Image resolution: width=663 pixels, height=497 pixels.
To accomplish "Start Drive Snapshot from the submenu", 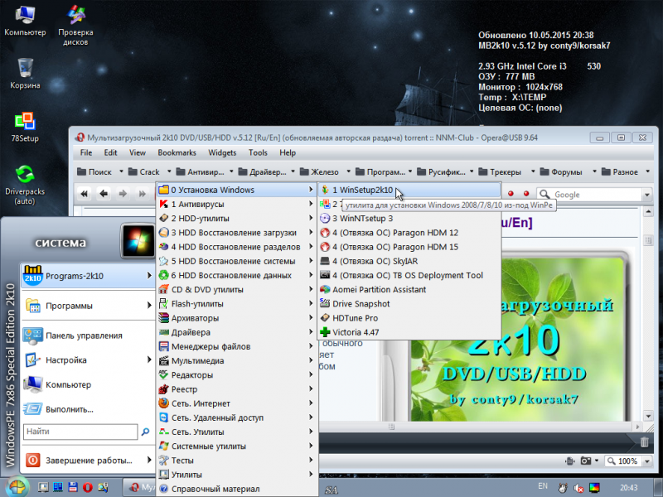I will tap(409, 303).
